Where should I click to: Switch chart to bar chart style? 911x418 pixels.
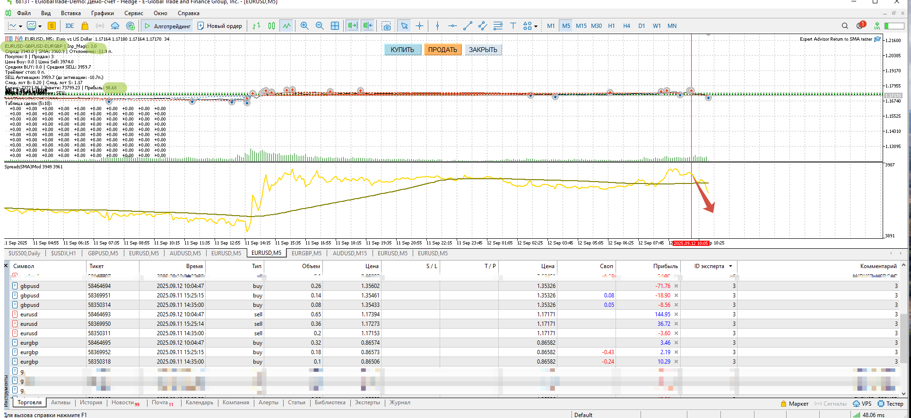(x=256, y=26)
